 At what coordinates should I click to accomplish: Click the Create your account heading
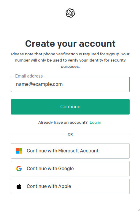(70, 44)
